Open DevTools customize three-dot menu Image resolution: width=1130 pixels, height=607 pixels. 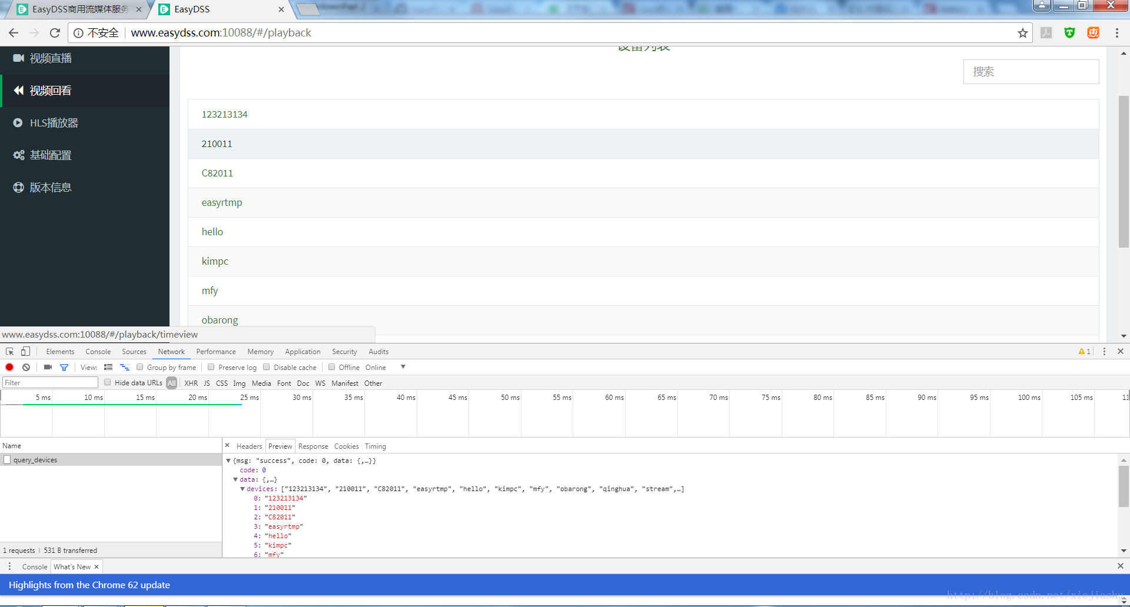click(1104, 351)
